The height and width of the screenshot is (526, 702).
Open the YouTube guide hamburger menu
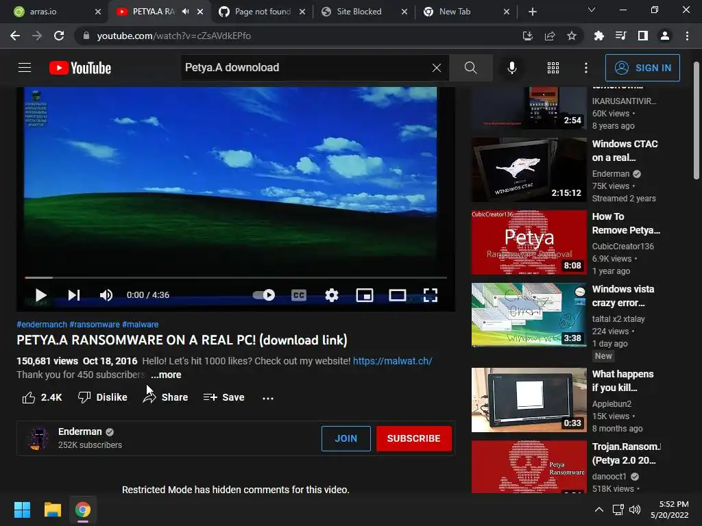point(25,68)
